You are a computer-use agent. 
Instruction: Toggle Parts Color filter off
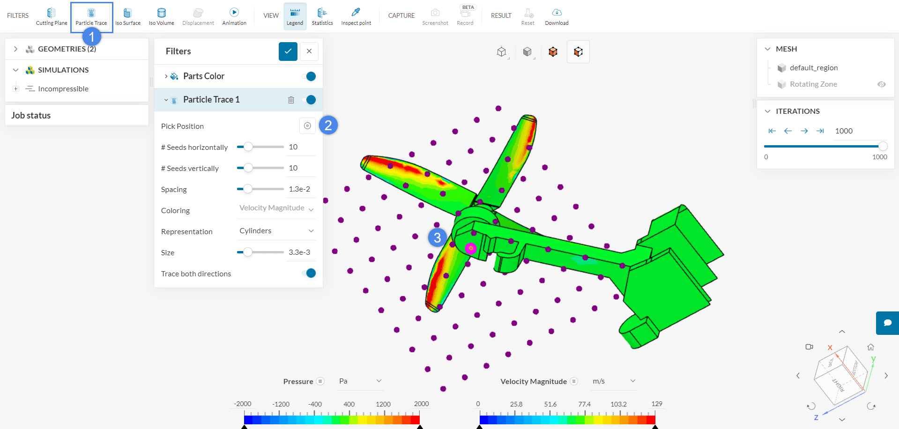(310, 76)
